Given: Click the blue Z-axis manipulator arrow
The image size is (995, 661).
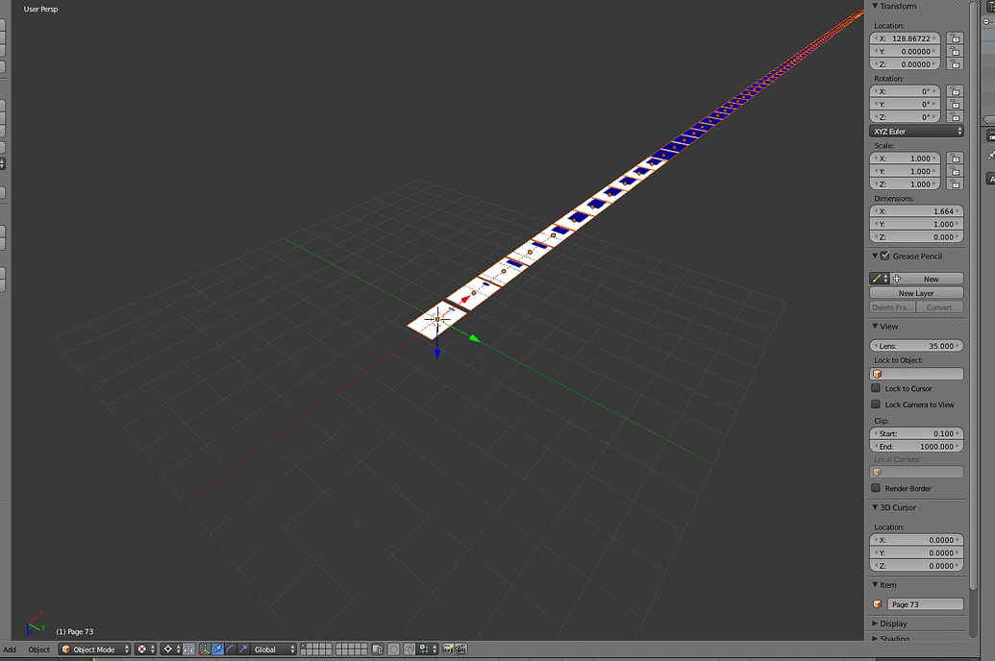Looking at the screenshot, I should [x=437, y=353].
